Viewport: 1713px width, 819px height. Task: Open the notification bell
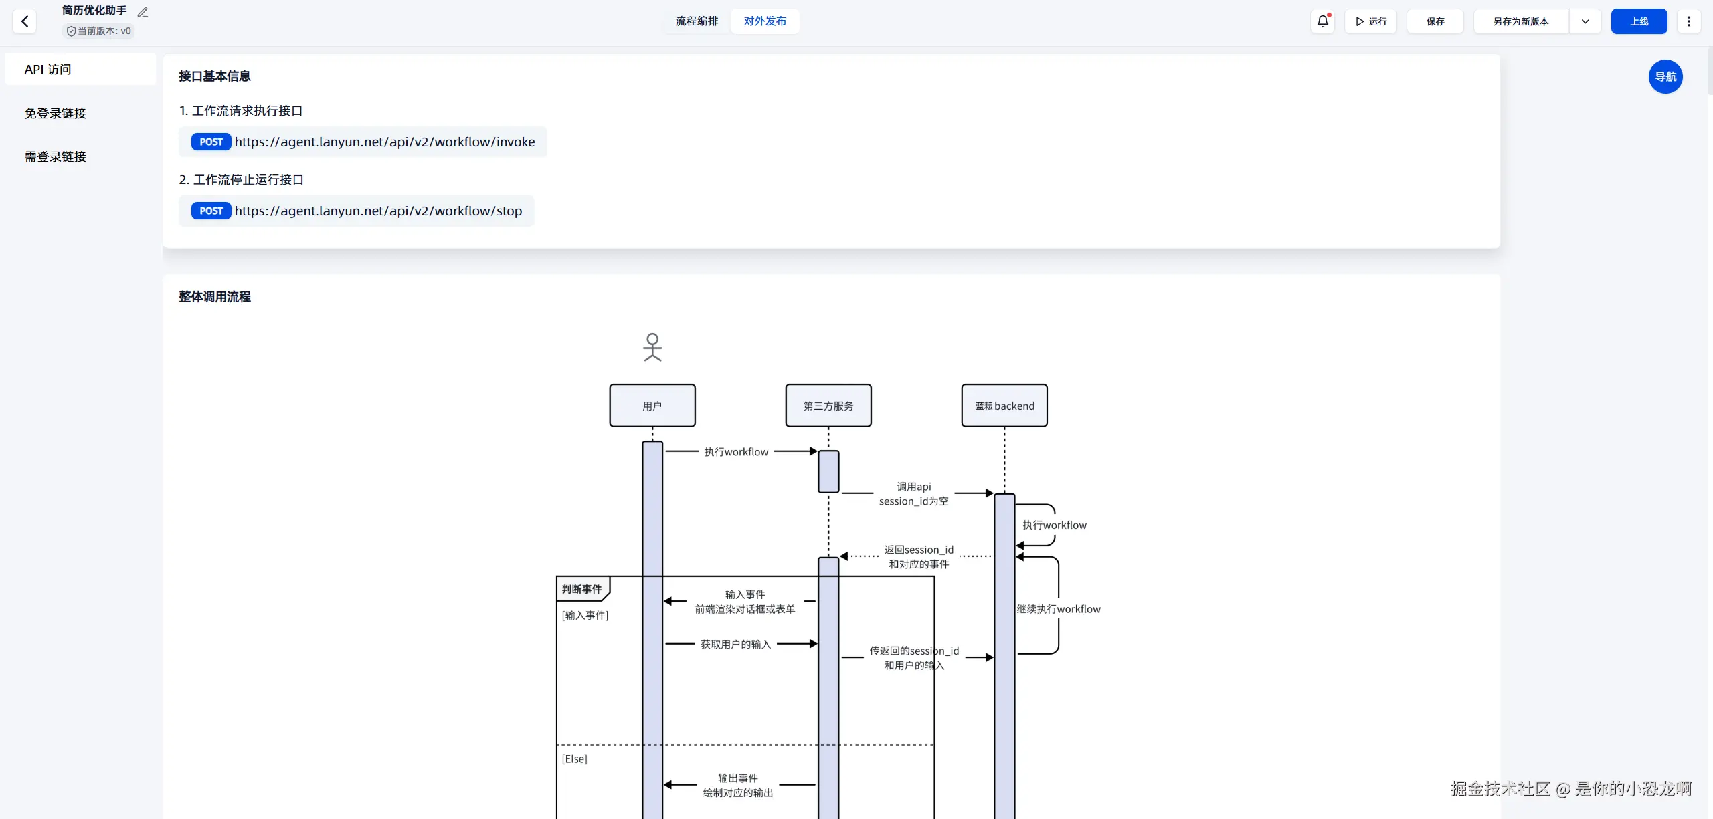coord(1323,21)
